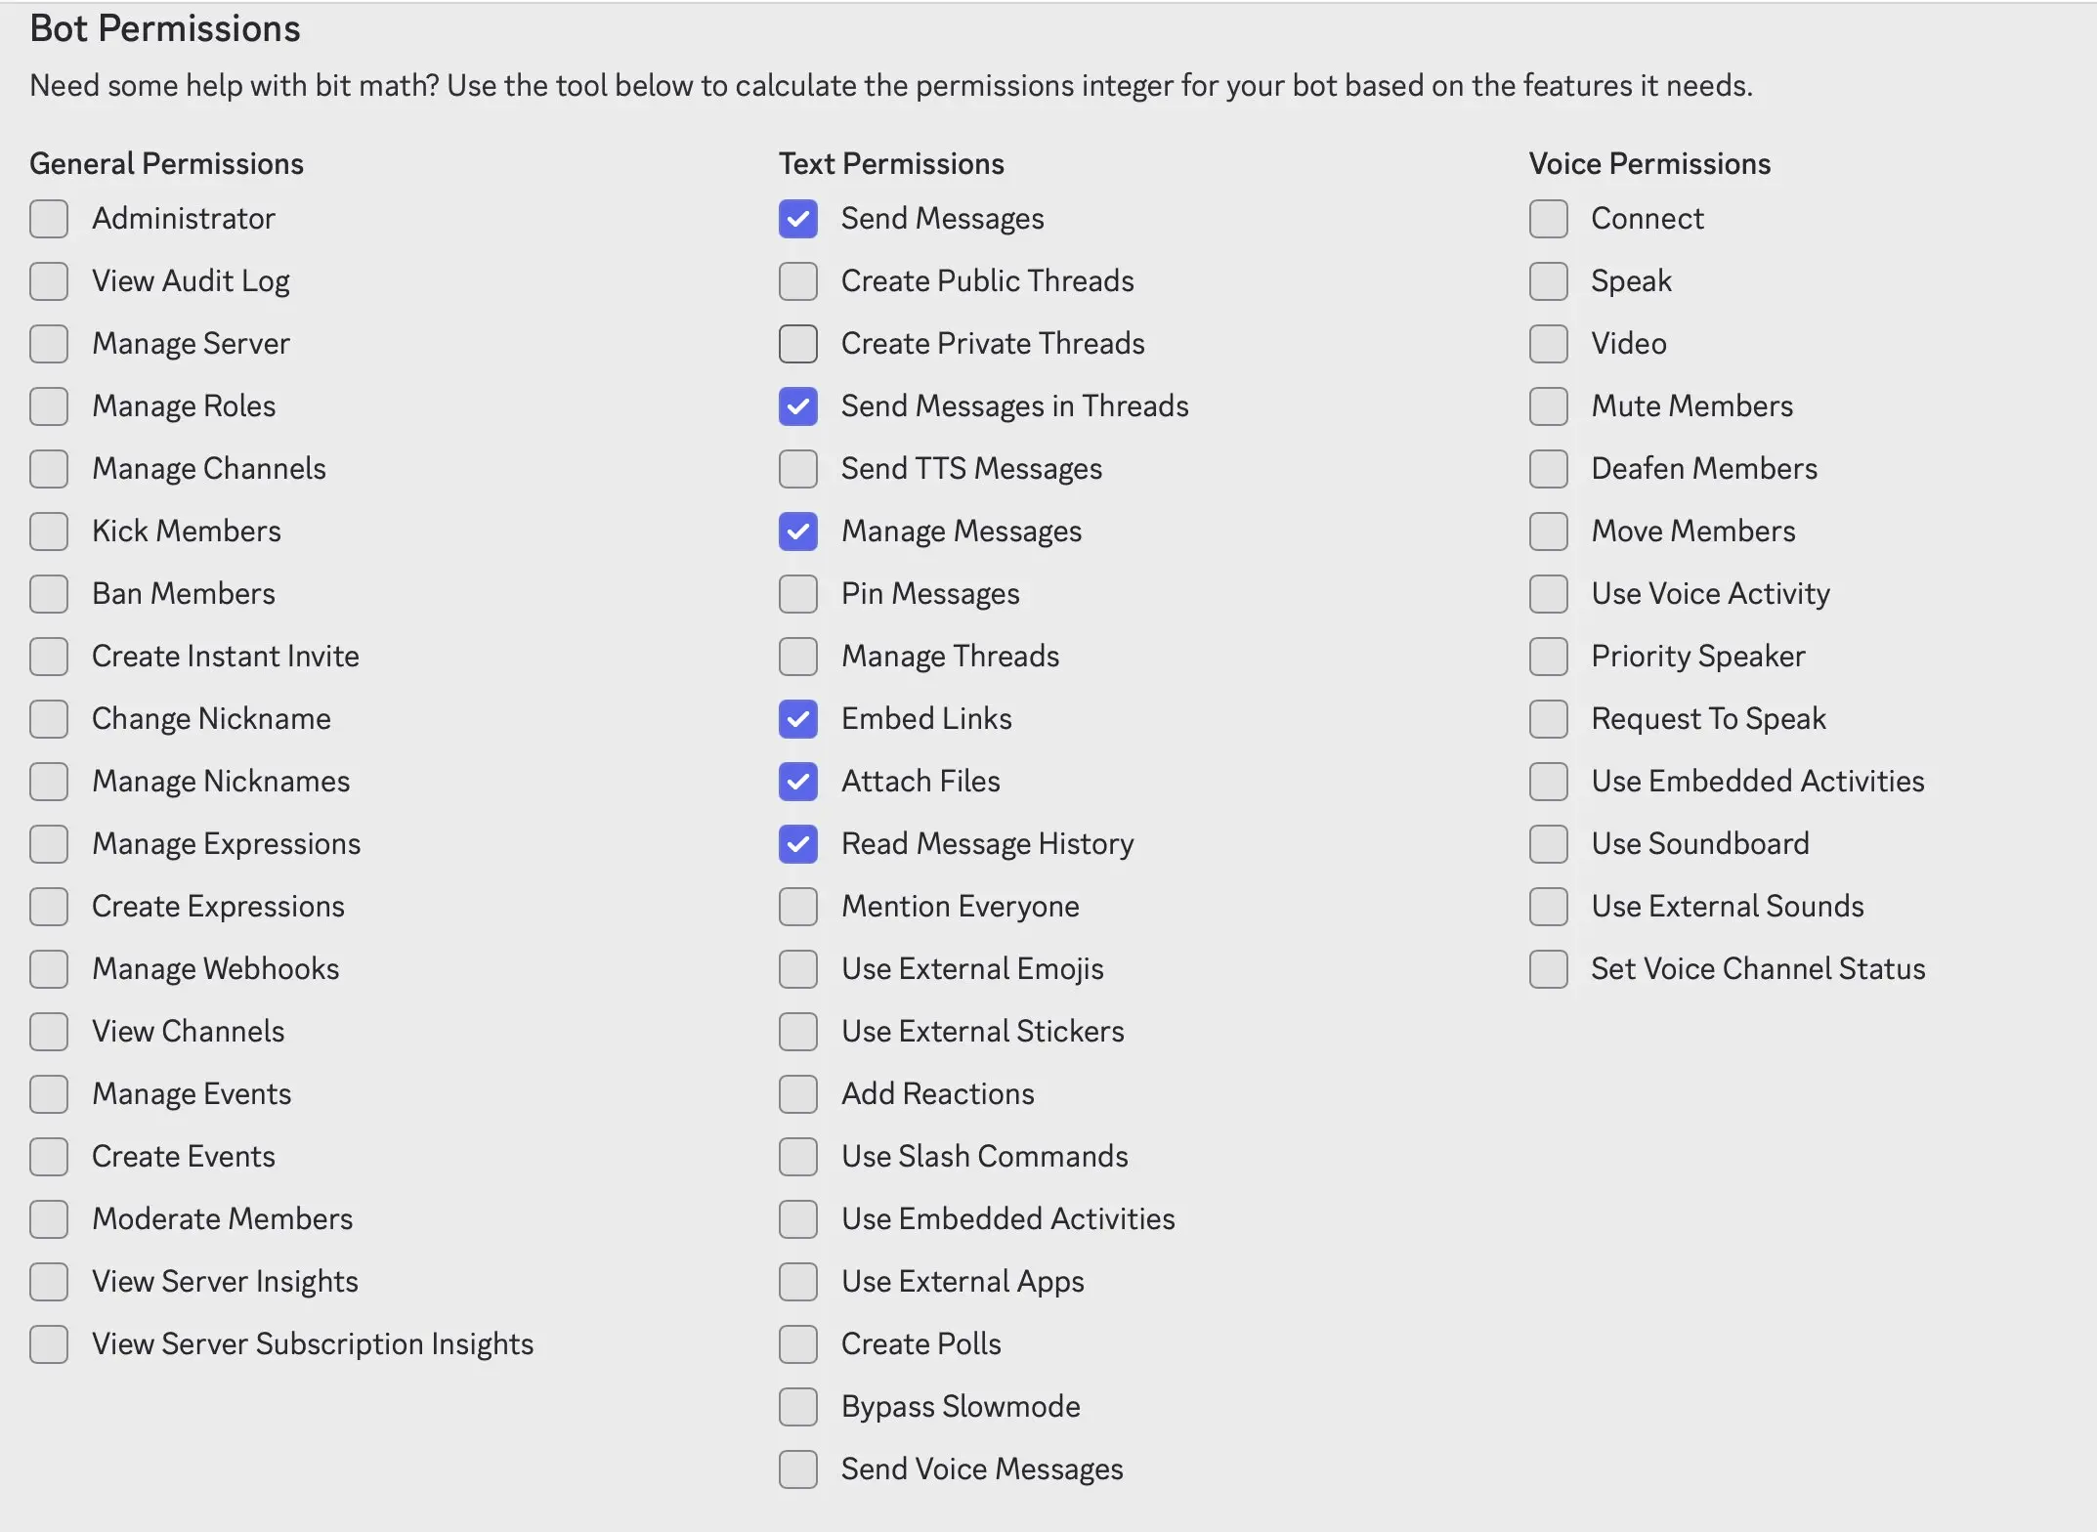2097x1532 pixels.
Task: Enable Create Instant Invite
Action: [49, 657]
